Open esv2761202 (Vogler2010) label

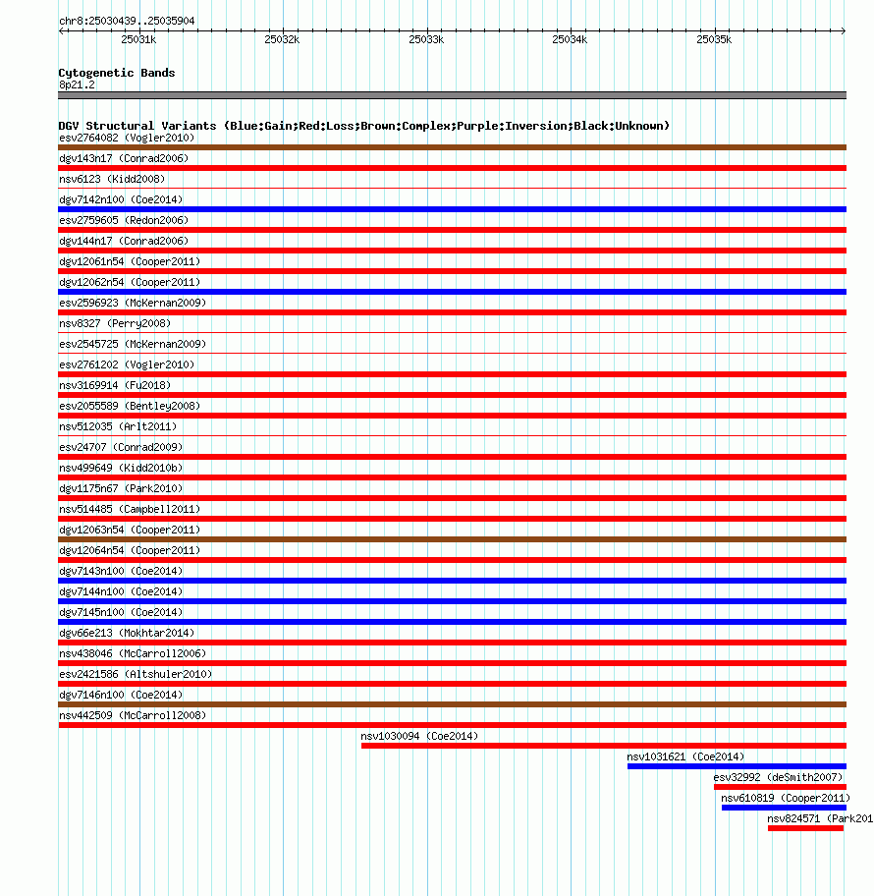(x=127, y=364)
